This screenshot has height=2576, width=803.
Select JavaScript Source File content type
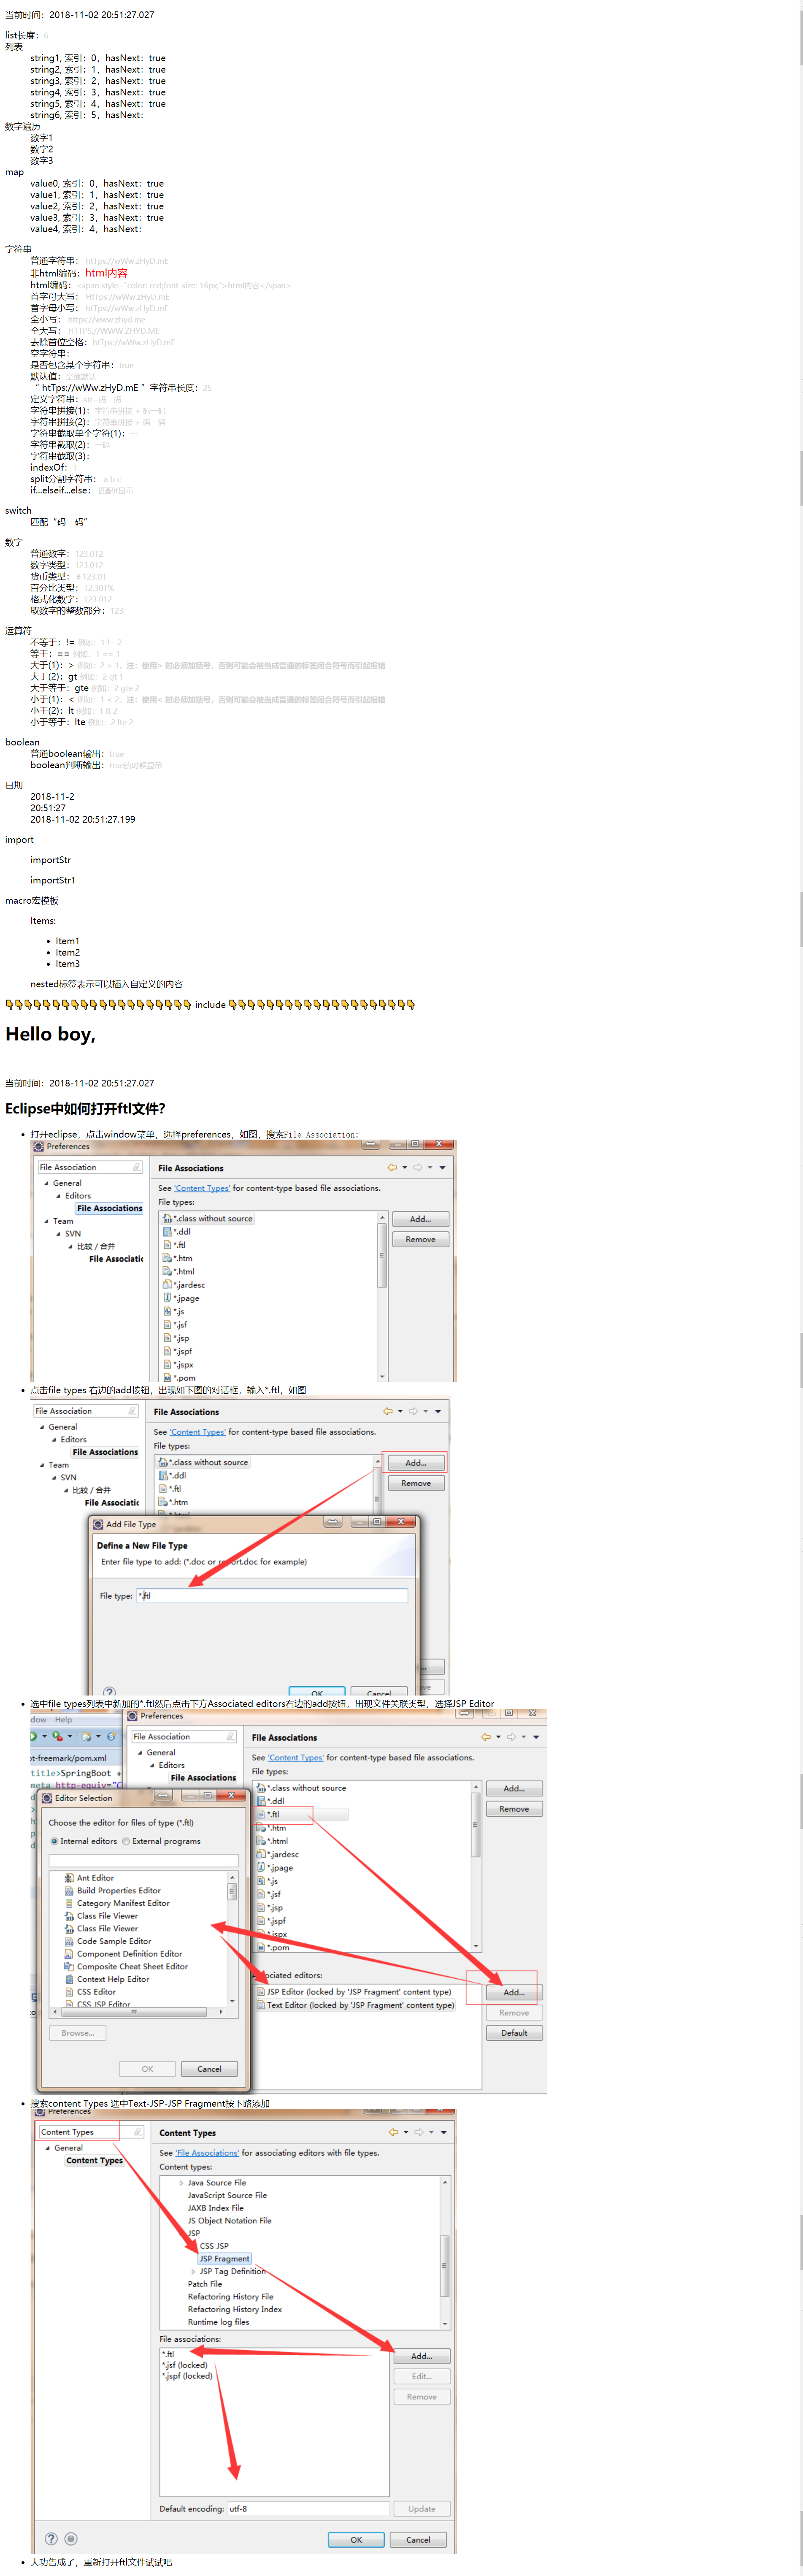coord(227,2195)
